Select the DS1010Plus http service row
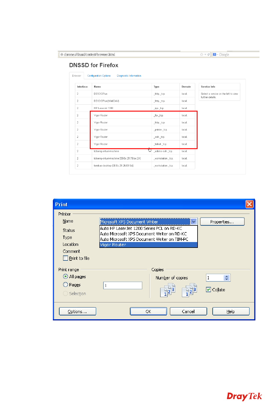 coord(135,94)
